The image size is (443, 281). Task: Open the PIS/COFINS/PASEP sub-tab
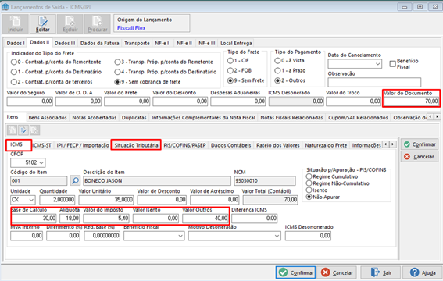pos(184,145)
